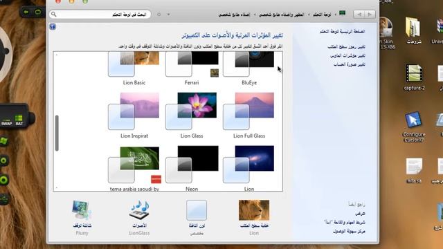Viewport: 443px width, 249px height.
Task: Click scroll-up arrow of theme list
Action: click(x=57, y=55)
